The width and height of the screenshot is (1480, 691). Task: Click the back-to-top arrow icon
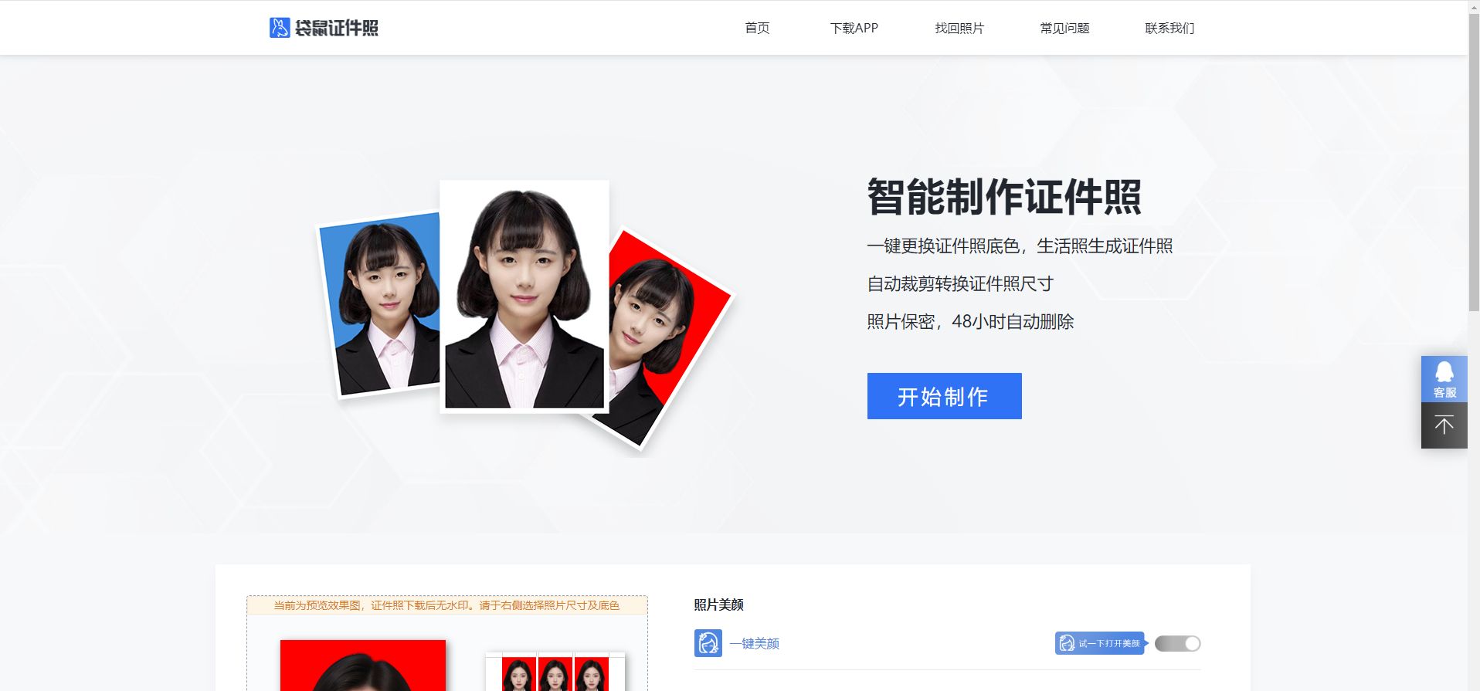tap(1444, 425)
